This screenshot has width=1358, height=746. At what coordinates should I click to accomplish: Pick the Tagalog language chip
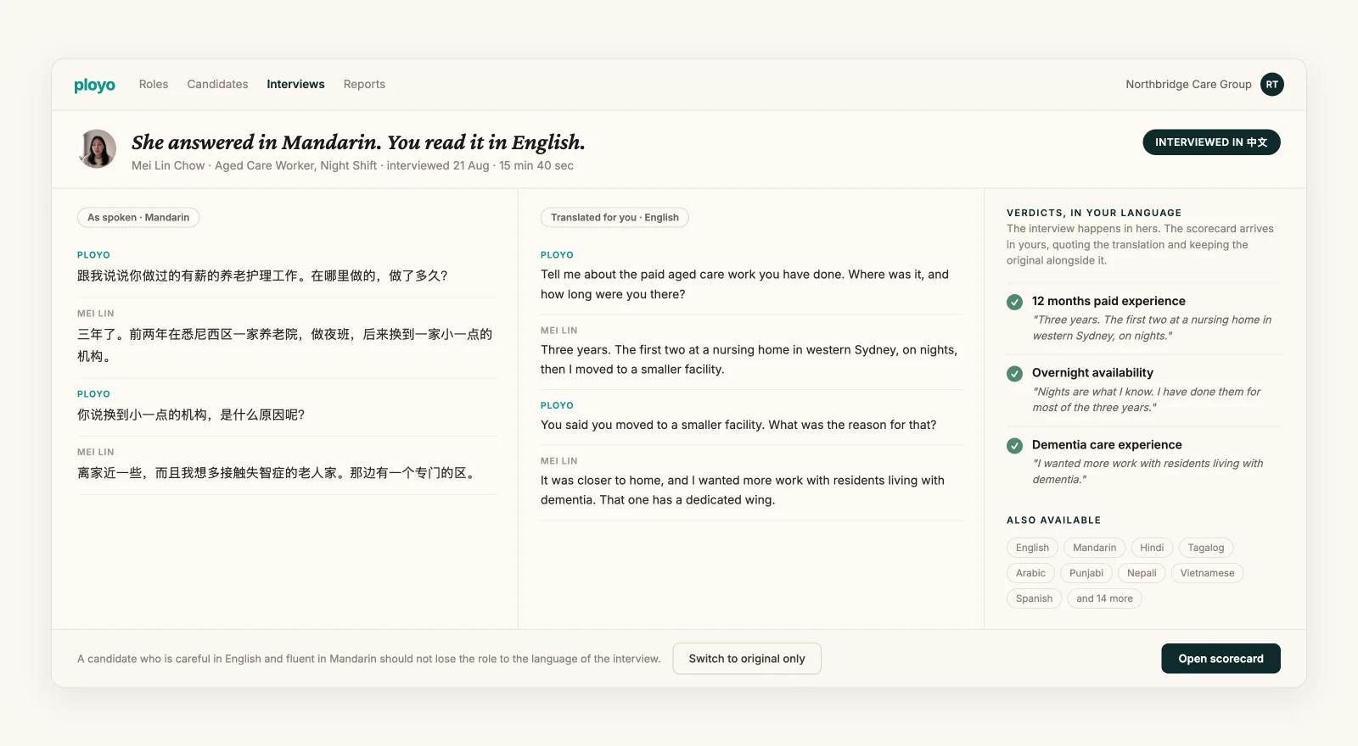tap(1205, 548)
